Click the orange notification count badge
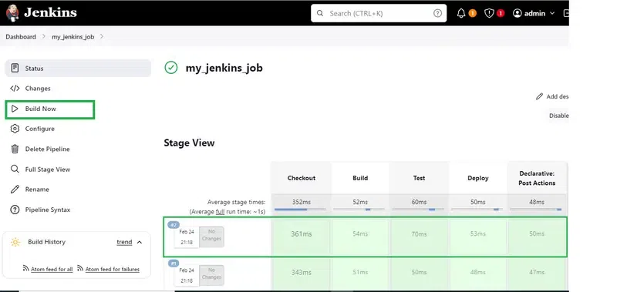617x292 pixels. (x=473, y=13)
